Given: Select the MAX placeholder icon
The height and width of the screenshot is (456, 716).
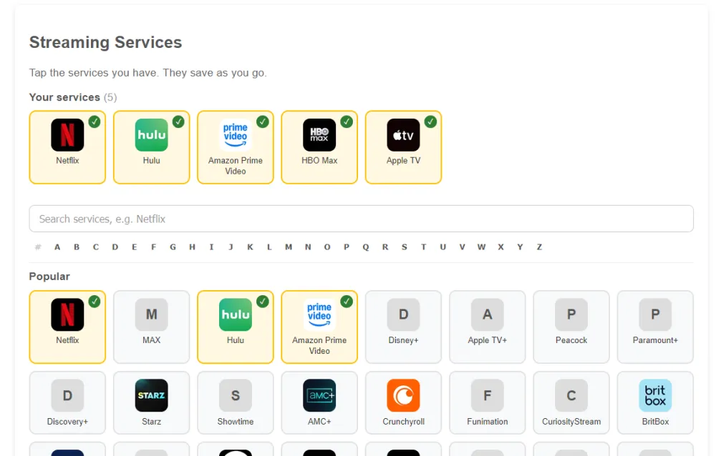Looking at the screenshot, I should tap(152, 314).
